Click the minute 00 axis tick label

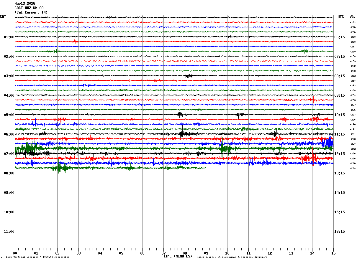(x=15, y=253)
